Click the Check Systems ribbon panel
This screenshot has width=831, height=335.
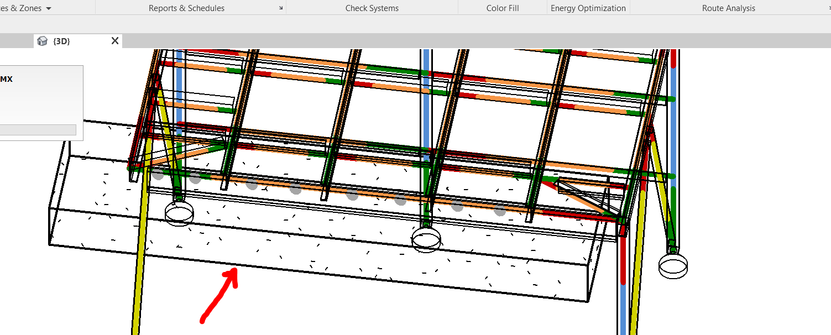pyautogui.click(x=372, y=8)
